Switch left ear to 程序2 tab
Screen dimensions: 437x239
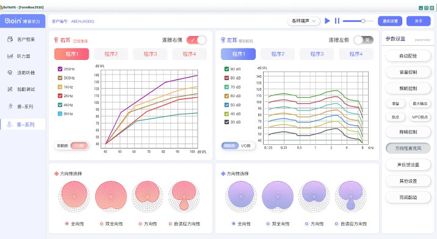[278, 54]
